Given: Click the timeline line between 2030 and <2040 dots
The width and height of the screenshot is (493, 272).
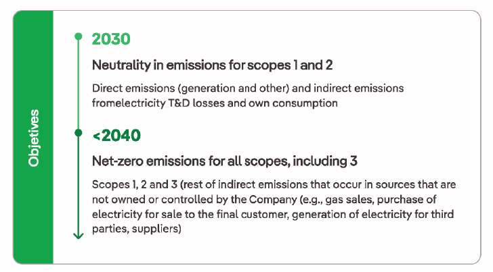Looking at the screenshot, I should [x=79, y=84].
